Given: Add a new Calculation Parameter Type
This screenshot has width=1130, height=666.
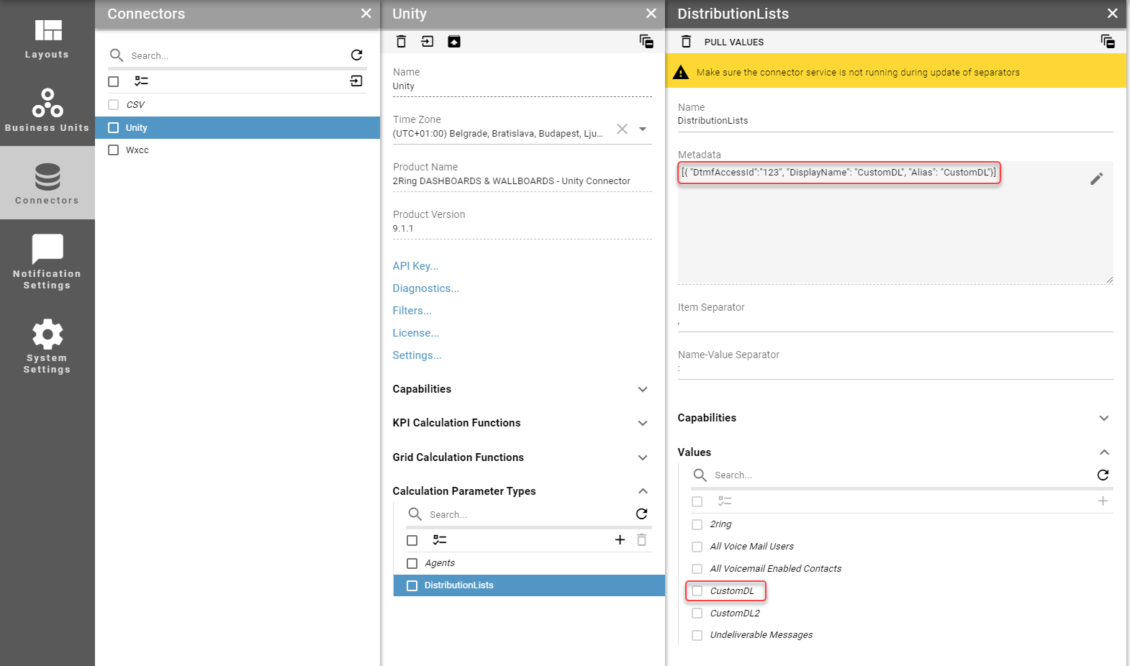Looking at the screenshot, I should pos(620,540).
